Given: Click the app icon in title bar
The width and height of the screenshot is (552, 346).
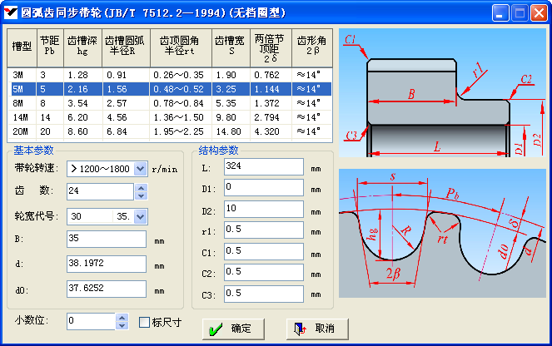Looking at the screenshot, I should (11, 12).
